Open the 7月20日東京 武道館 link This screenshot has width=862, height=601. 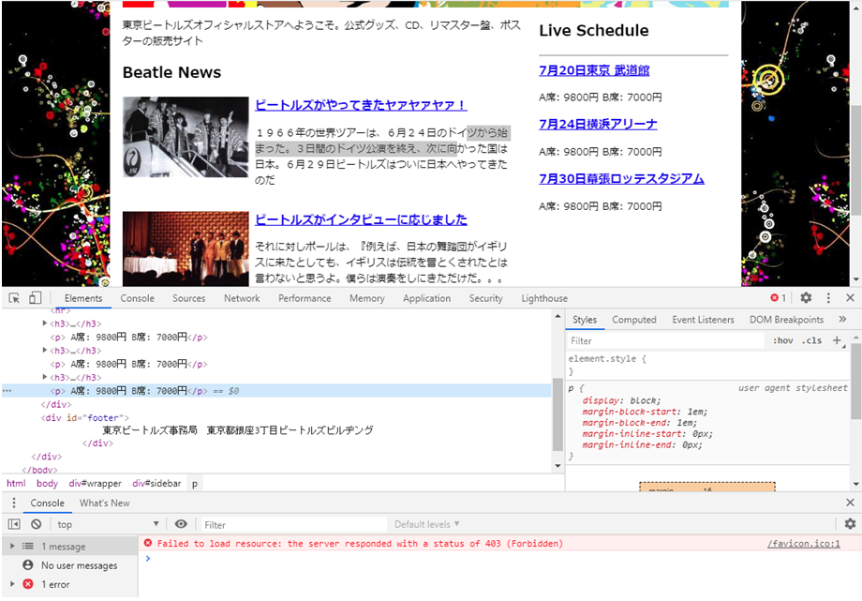point(594,70)
